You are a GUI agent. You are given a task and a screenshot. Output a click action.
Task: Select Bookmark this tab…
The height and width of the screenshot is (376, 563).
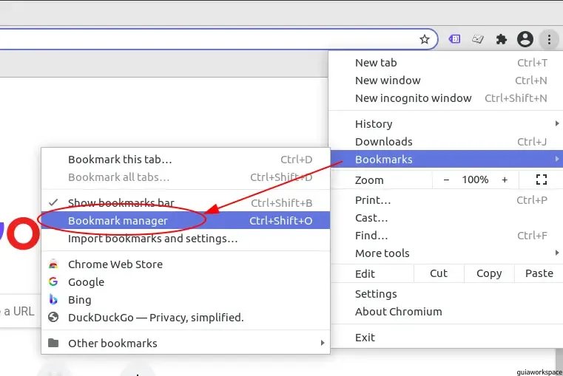point(186,160)
